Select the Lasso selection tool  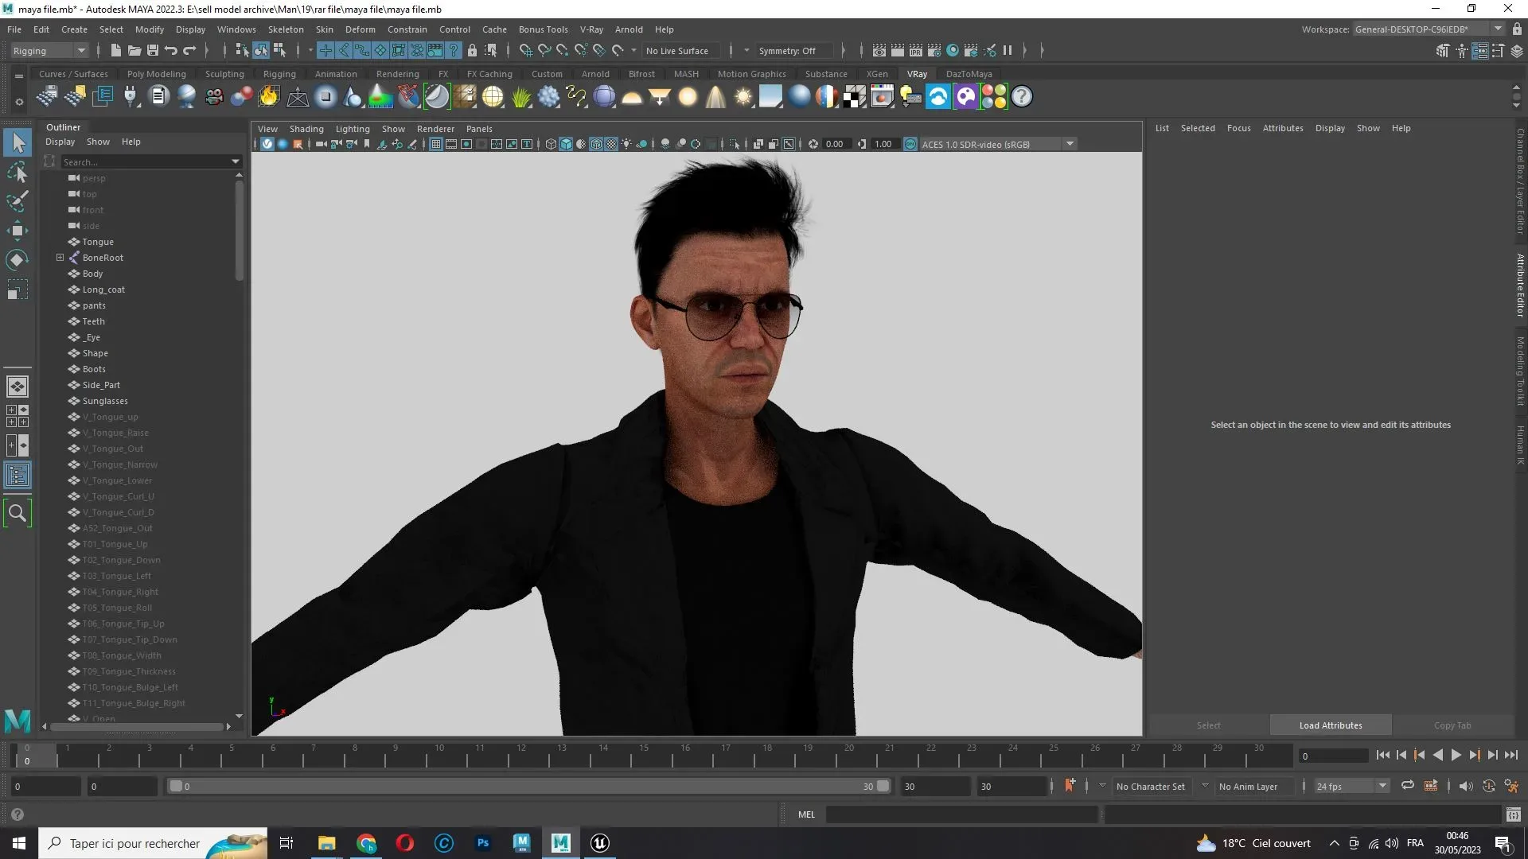pos(18,172)
